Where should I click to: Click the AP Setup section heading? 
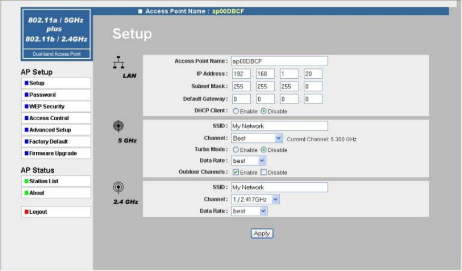(37, 72)
